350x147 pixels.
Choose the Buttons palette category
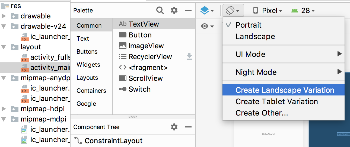(x=92, y=52)
